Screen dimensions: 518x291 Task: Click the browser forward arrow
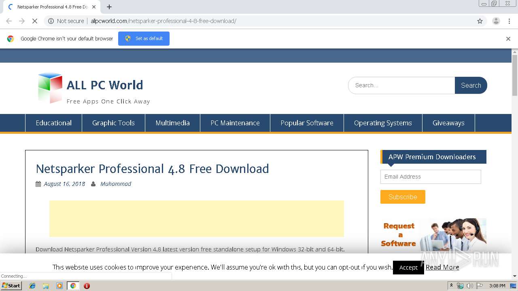coord(22,21)
